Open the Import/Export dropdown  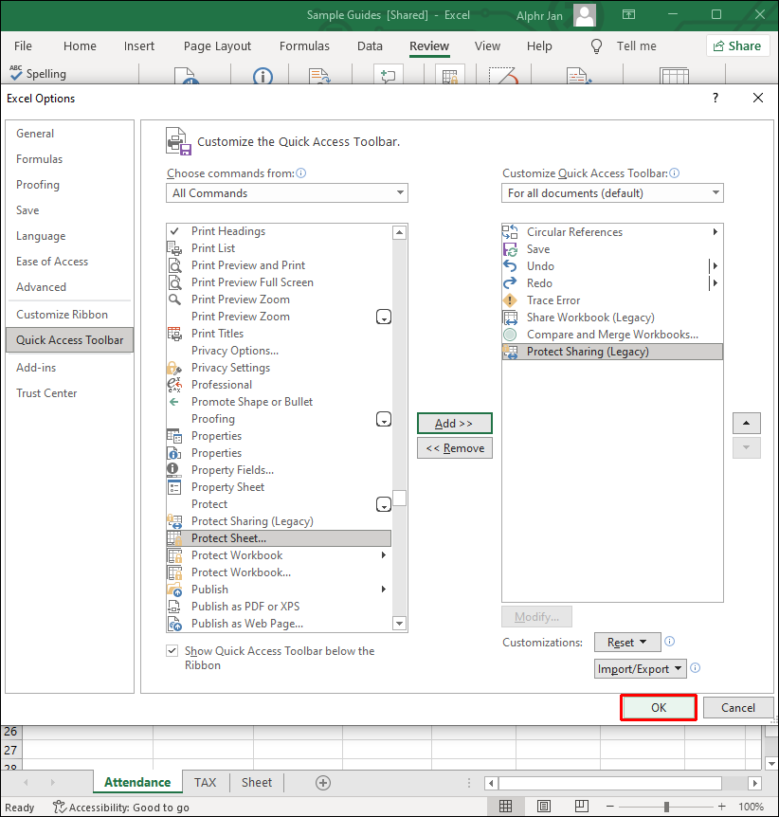point(641,668)
